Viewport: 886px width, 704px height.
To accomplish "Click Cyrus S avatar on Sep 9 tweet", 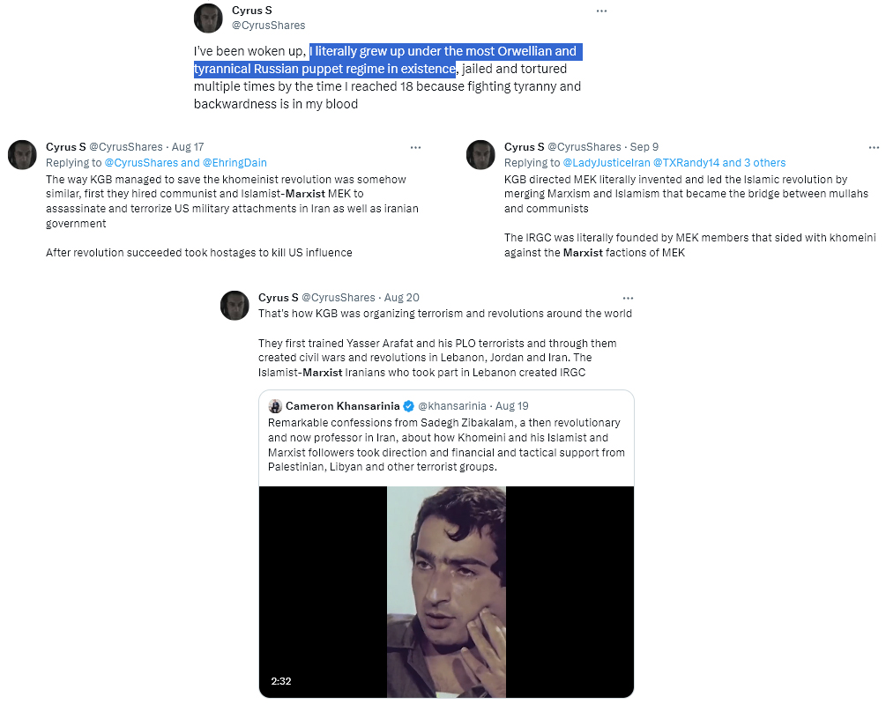I will (x=480, y=155).
